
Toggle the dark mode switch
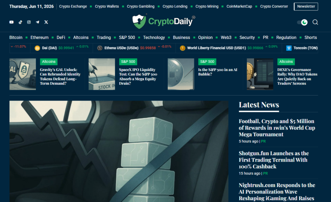coord(302,22)
